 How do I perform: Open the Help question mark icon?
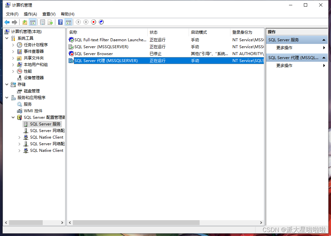click(60, 22)
